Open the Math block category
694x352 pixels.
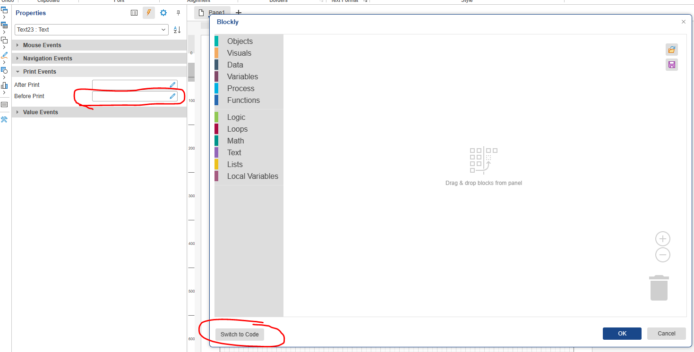tap(248, 141)
